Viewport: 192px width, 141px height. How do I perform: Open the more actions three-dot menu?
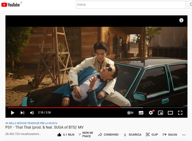point(184,135)
